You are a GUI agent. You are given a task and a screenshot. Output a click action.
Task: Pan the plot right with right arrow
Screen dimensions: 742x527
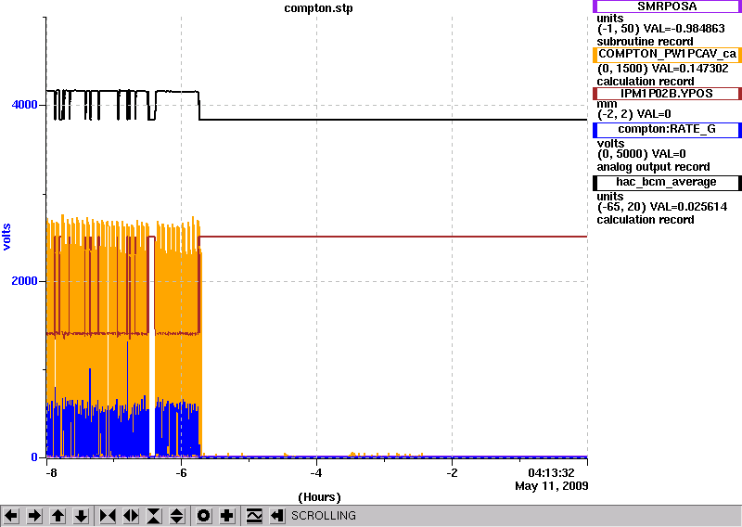[34, 515]
